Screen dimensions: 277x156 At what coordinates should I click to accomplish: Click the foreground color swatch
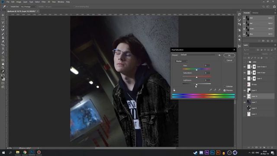click(2, 78)
